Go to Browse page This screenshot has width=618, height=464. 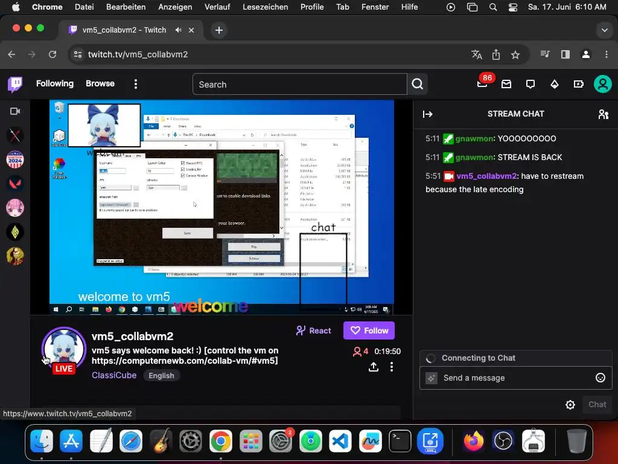[100, 83]
